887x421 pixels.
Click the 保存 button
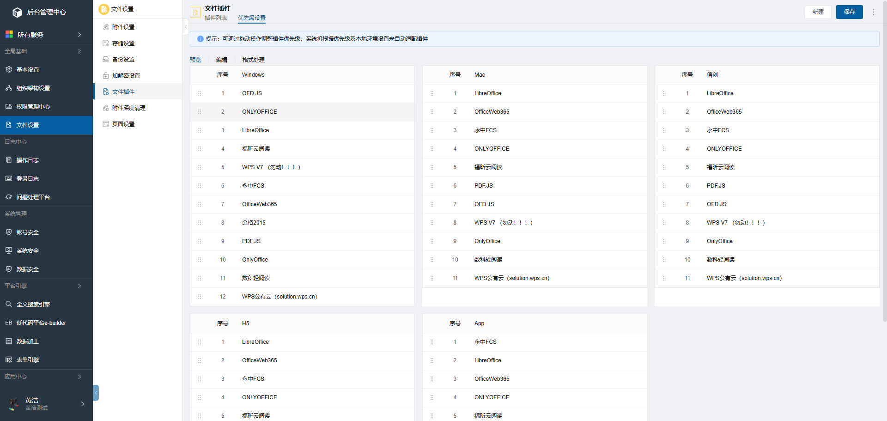(849, 12)
